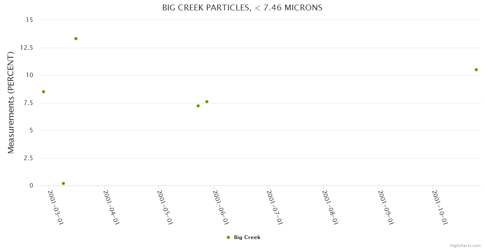Select the 2001-06-01 date label
Viewport: 485px width, 249px height.
click(x=221, y=207)
